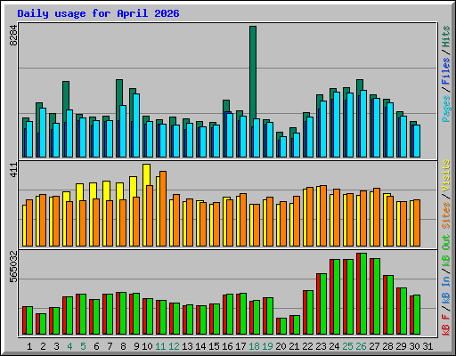
Task: Select weekend day 26 on the axis
Action: coord(361,346)
